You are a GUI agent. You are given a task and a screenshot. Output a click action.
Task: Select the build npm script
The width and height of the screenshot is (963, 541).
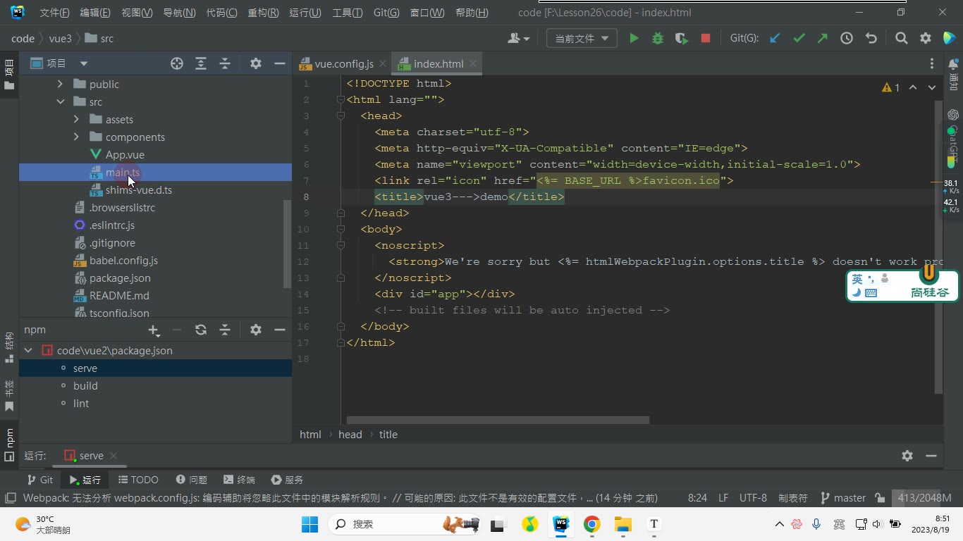85,385
